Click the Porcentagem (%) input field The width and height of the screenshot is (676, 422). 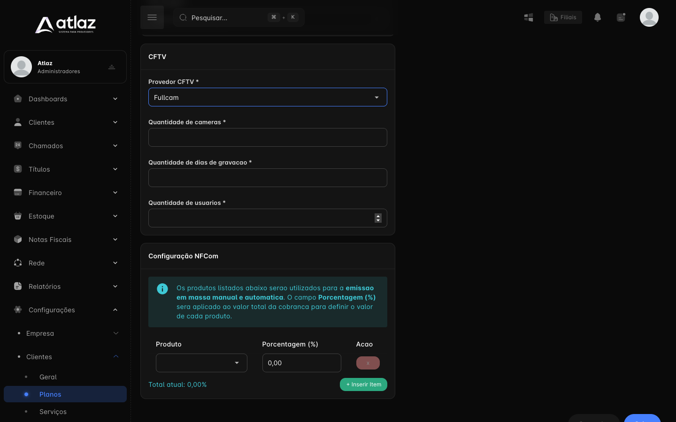tap(301, 363)
